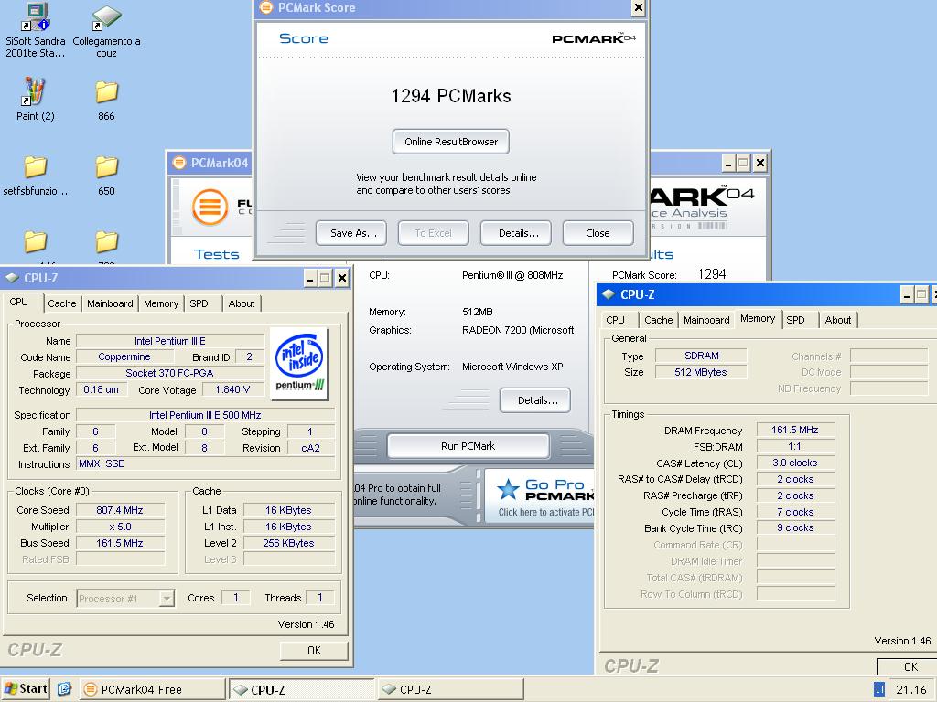Open the 866 desktop folder
This screenshot has width=937, height=702.
106,99
